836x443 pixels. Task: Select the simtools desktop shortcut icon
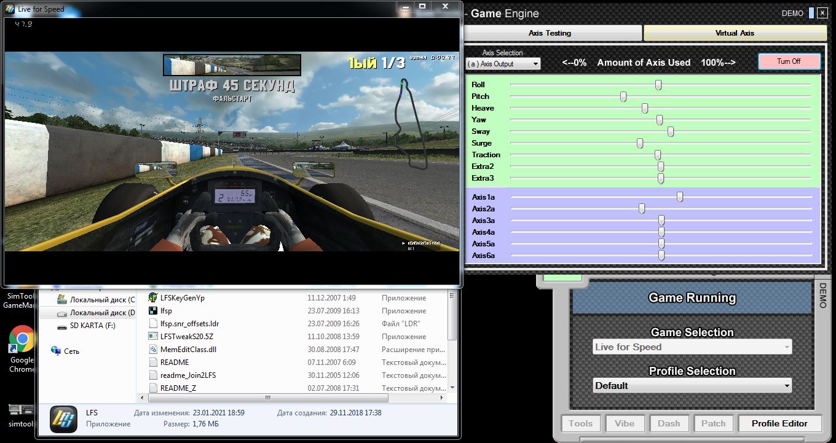click(20, 410)
